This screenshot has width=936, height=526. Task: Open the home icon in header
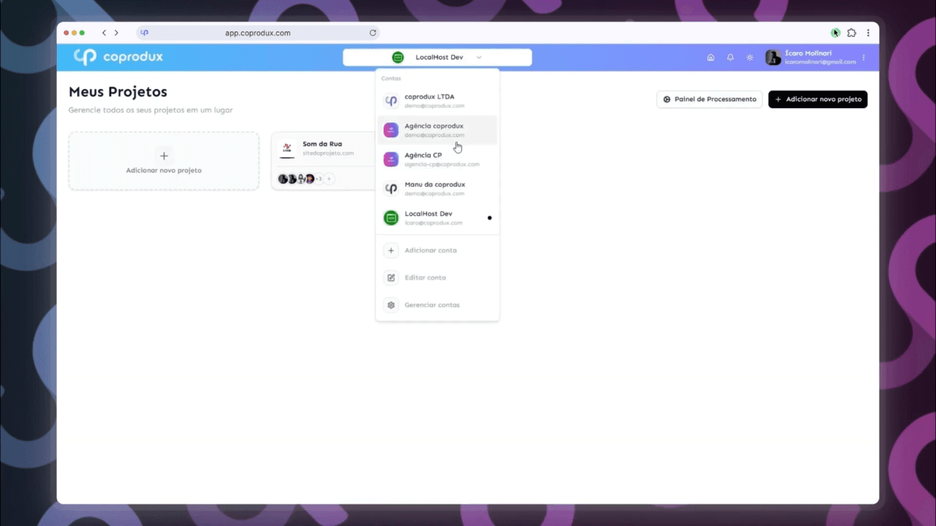(x=711, y=58)
